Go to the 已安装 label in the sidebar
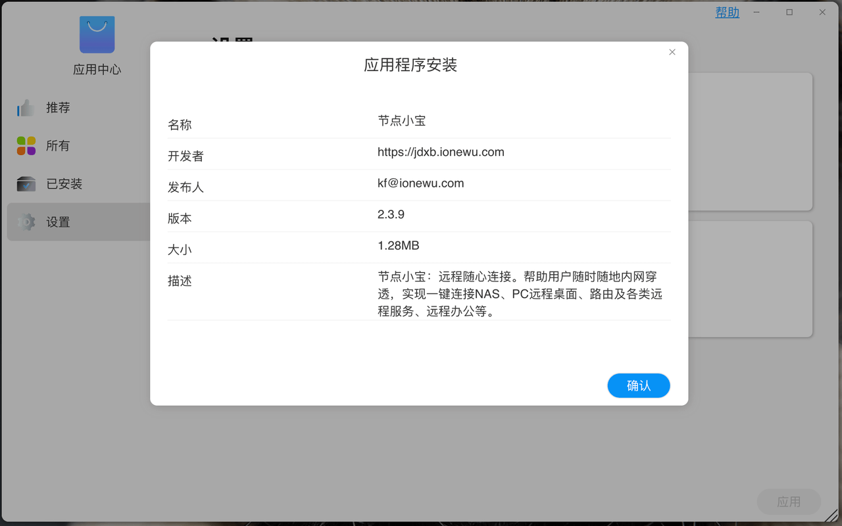This screenshot has width=842, height=526. 64,184
